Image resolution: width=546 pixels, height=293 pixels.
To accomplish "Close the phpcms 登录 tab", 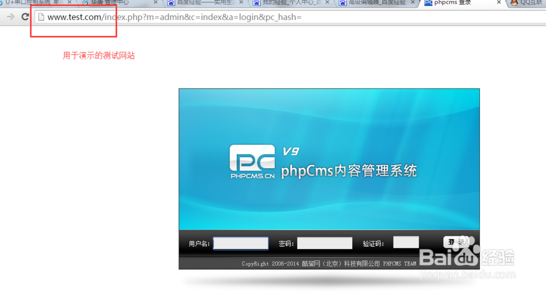I will 498,2.
